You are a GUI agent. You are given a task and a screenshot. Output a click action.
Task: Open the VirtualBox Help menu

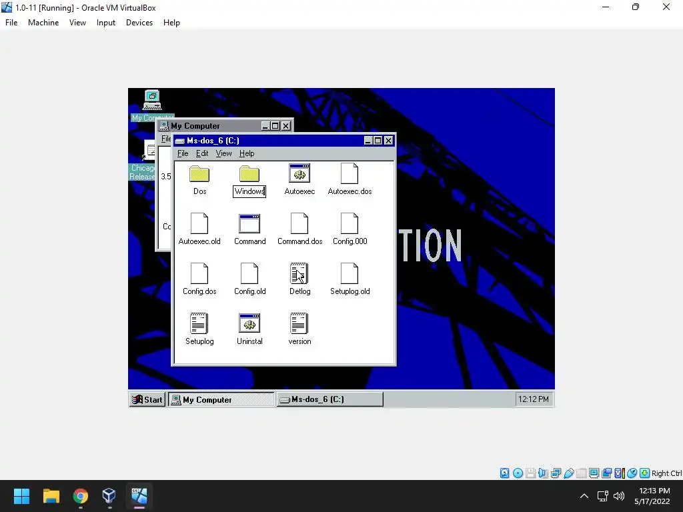171,23
